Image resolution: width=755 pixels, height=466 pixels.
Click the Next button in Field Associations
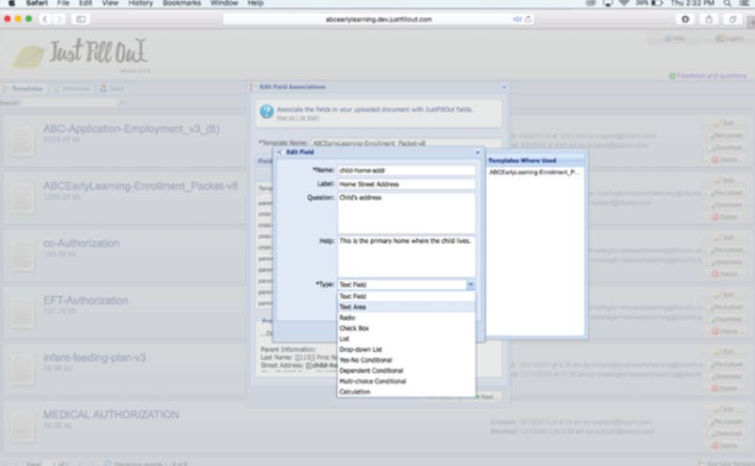tap(485, 397)
